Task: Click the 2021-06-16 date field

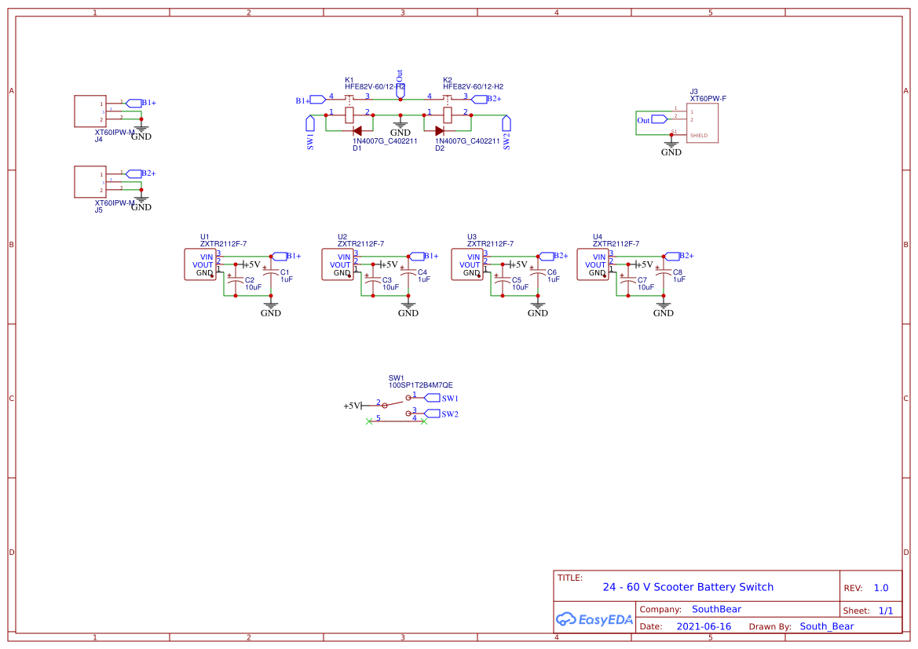Action: (704, 625)
